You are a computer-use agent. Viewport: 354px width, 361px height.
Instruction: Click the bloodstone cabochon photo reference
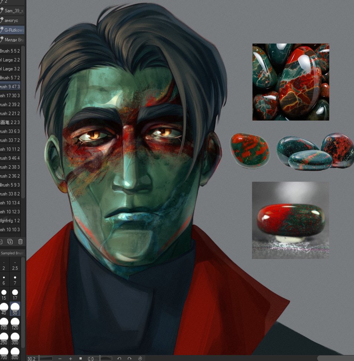pos(290,220)
